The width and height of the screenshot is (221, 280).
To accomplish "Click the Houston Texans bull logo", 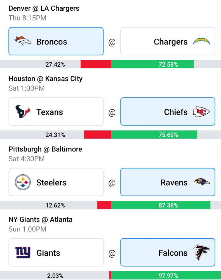I will [x=23, y=112].
